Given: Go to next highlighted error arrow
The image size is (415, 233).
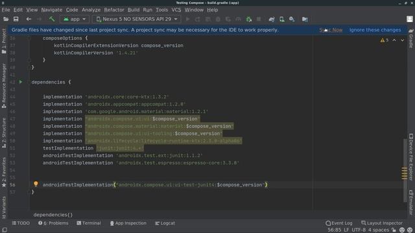Looking at the screenshot, I should [x=402, y=40].
